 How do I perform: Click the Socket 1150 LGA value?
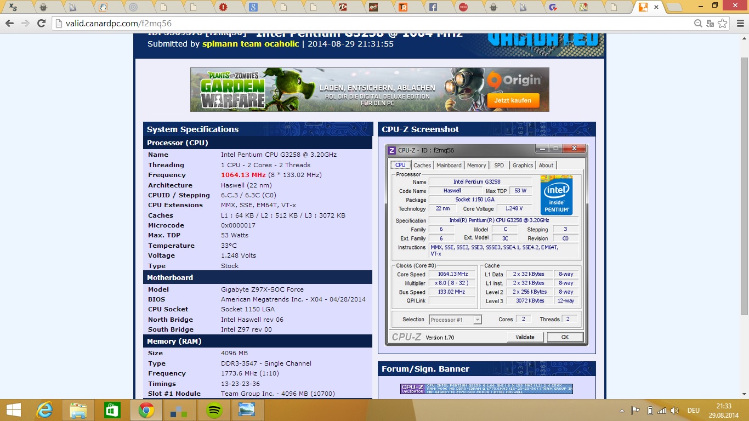click(248, 309)
